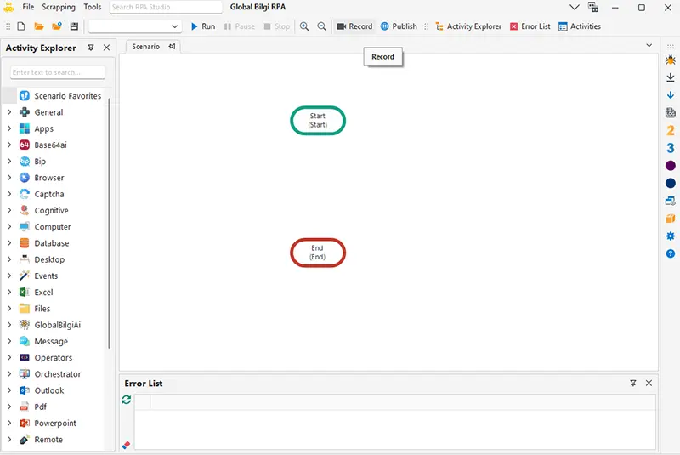Click the Pause toolbar button
The height and width of the screenshot is (455, 680).
click(240, 26)
